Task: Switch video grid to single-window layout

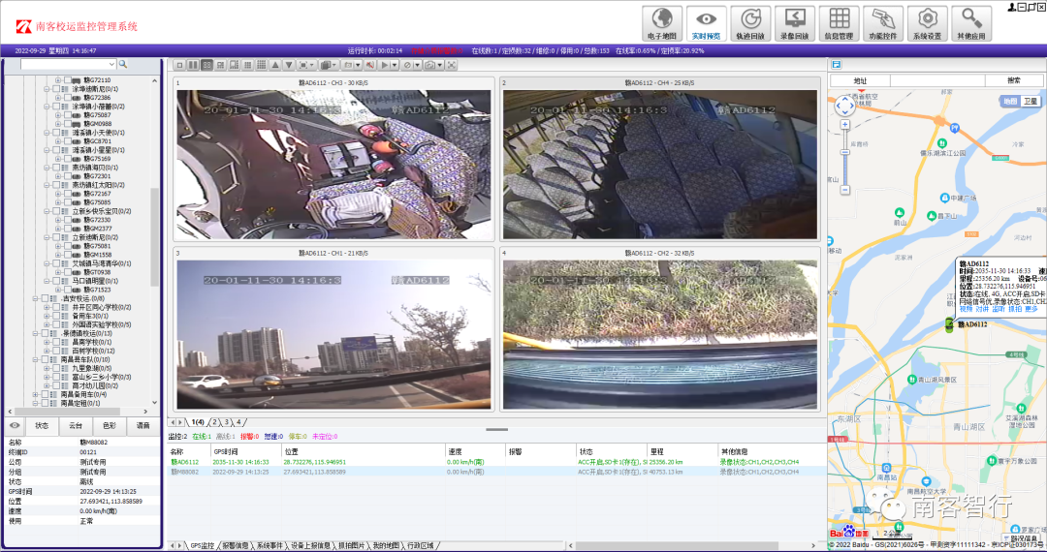Action: [x=179, y=65]
